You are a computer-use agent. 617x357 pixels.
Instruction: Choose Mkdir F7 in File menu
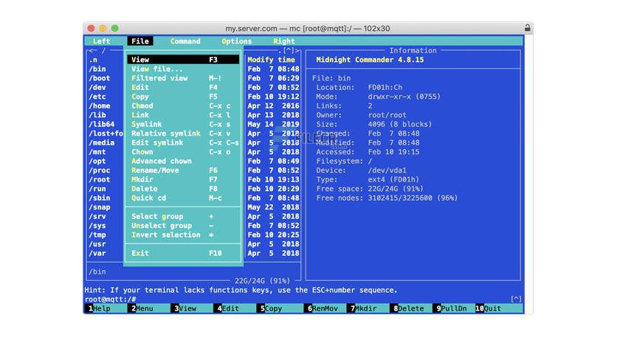pos(183,180)
